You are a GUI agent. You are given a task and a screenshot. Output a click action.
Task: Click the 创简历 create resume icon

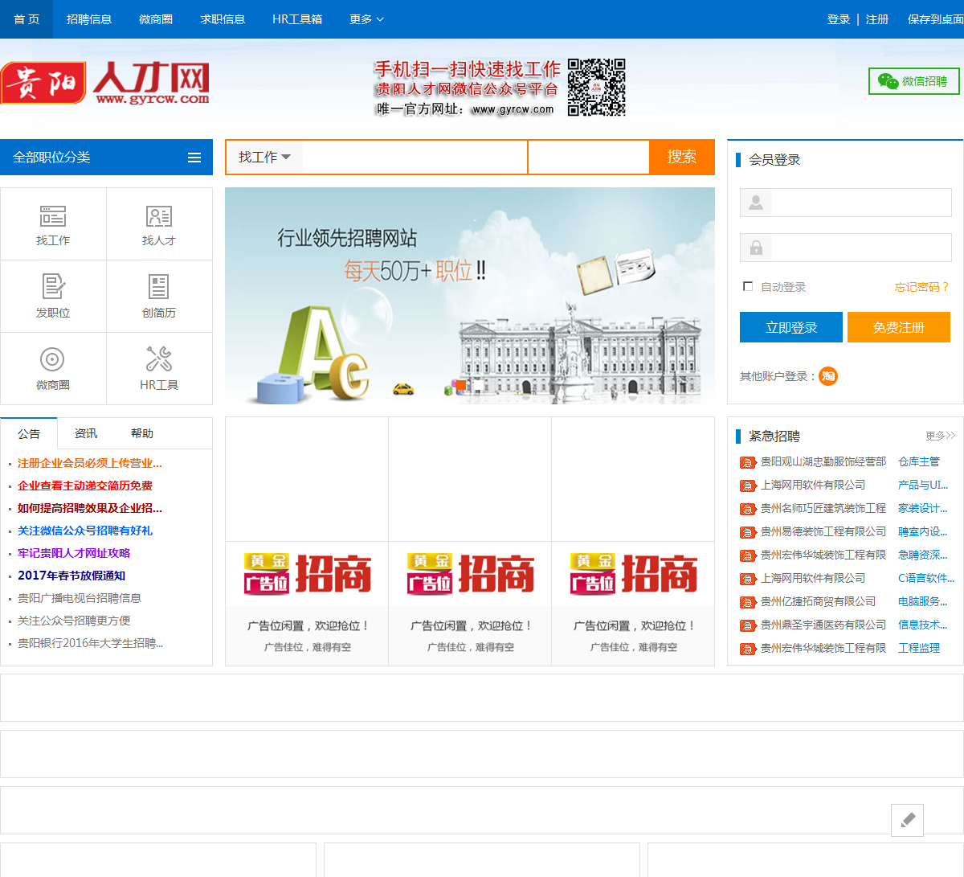pyautogui.click(x=159, y=287)
